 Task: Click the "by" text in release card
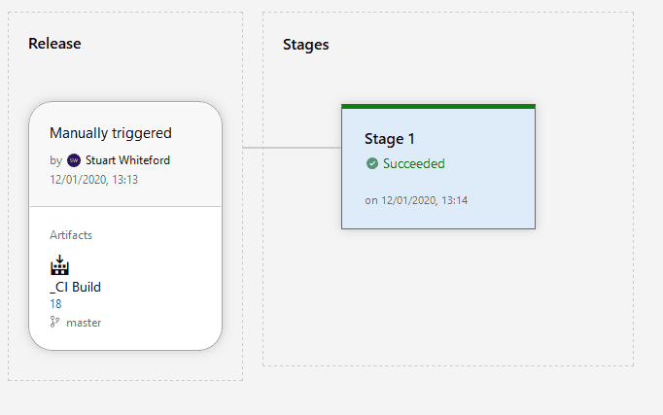pos(55,160)
